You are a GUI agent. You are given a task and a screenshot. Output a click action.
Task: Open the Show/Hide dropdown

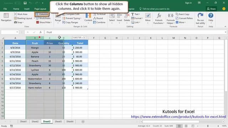44,22
